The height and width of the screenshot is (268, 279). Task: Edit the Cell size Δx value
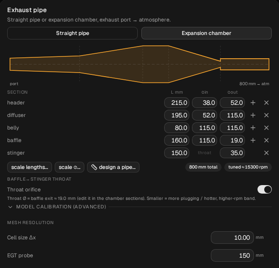pyautogui.click(x=232, y=238)
